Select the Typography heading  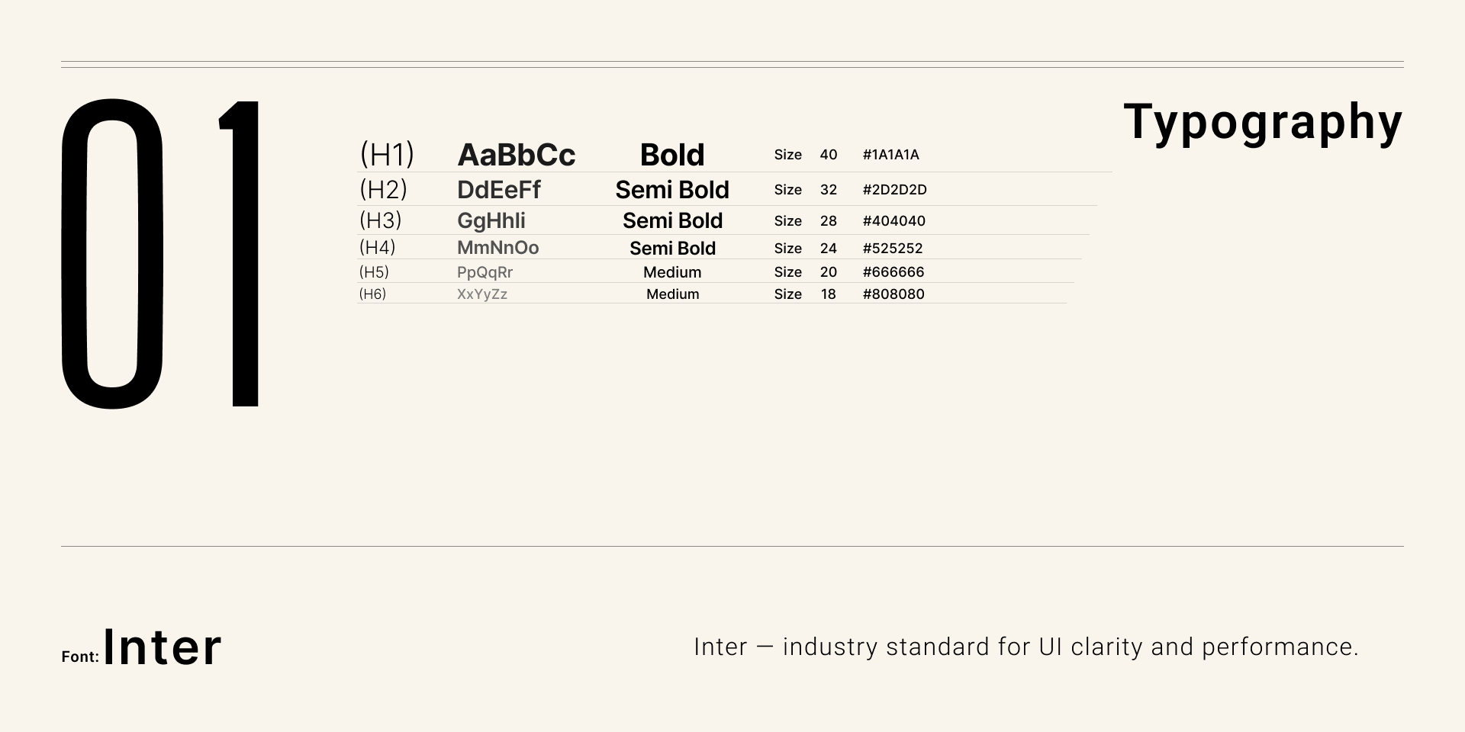click(1263, 123)
